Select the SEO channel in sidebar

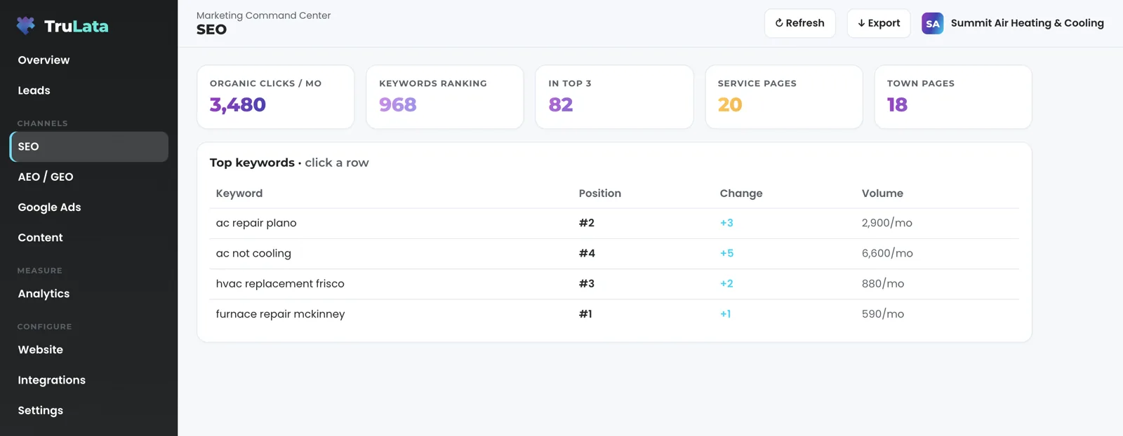click(89, 147)
